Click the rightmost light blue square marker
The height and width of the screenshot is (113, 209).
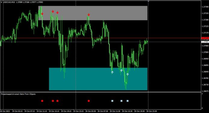(128, 101)
